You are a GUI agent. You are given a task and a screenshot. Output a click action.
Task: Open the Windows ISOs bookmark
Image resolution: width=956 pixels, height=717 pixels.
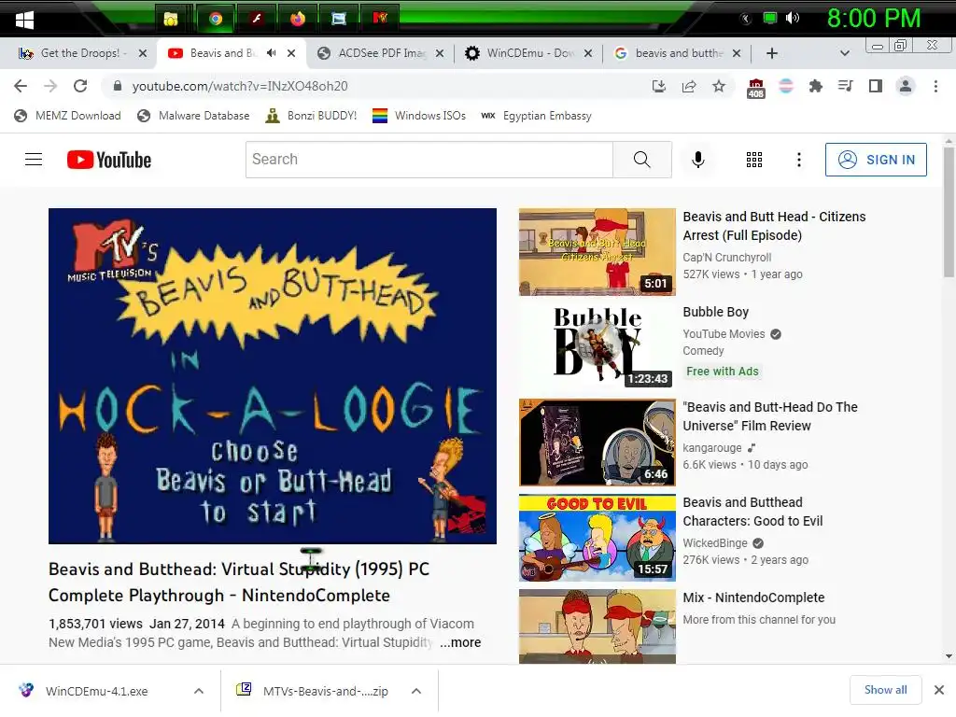(x=419, y=116)
